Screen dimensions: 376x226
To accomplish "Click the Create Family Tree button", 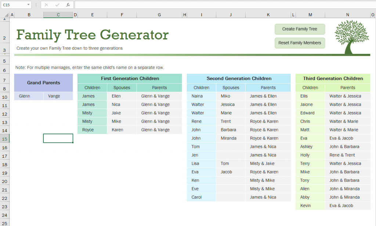I will [x=300, y=29].
